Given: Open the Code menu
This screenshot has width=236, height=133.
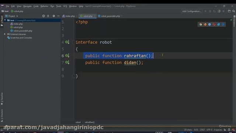Looking at the screenshot, I should 36,6.
